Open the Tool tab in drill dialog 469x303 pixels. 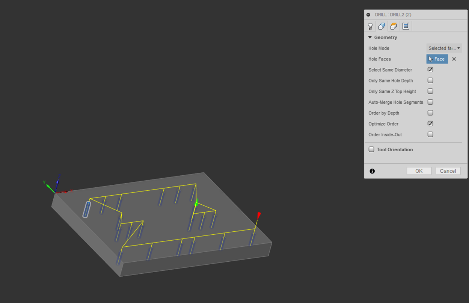(x=370, y=26)
